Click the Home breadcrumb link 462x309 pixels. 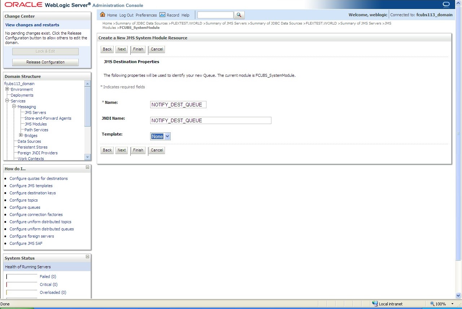(x=107, y=23)
